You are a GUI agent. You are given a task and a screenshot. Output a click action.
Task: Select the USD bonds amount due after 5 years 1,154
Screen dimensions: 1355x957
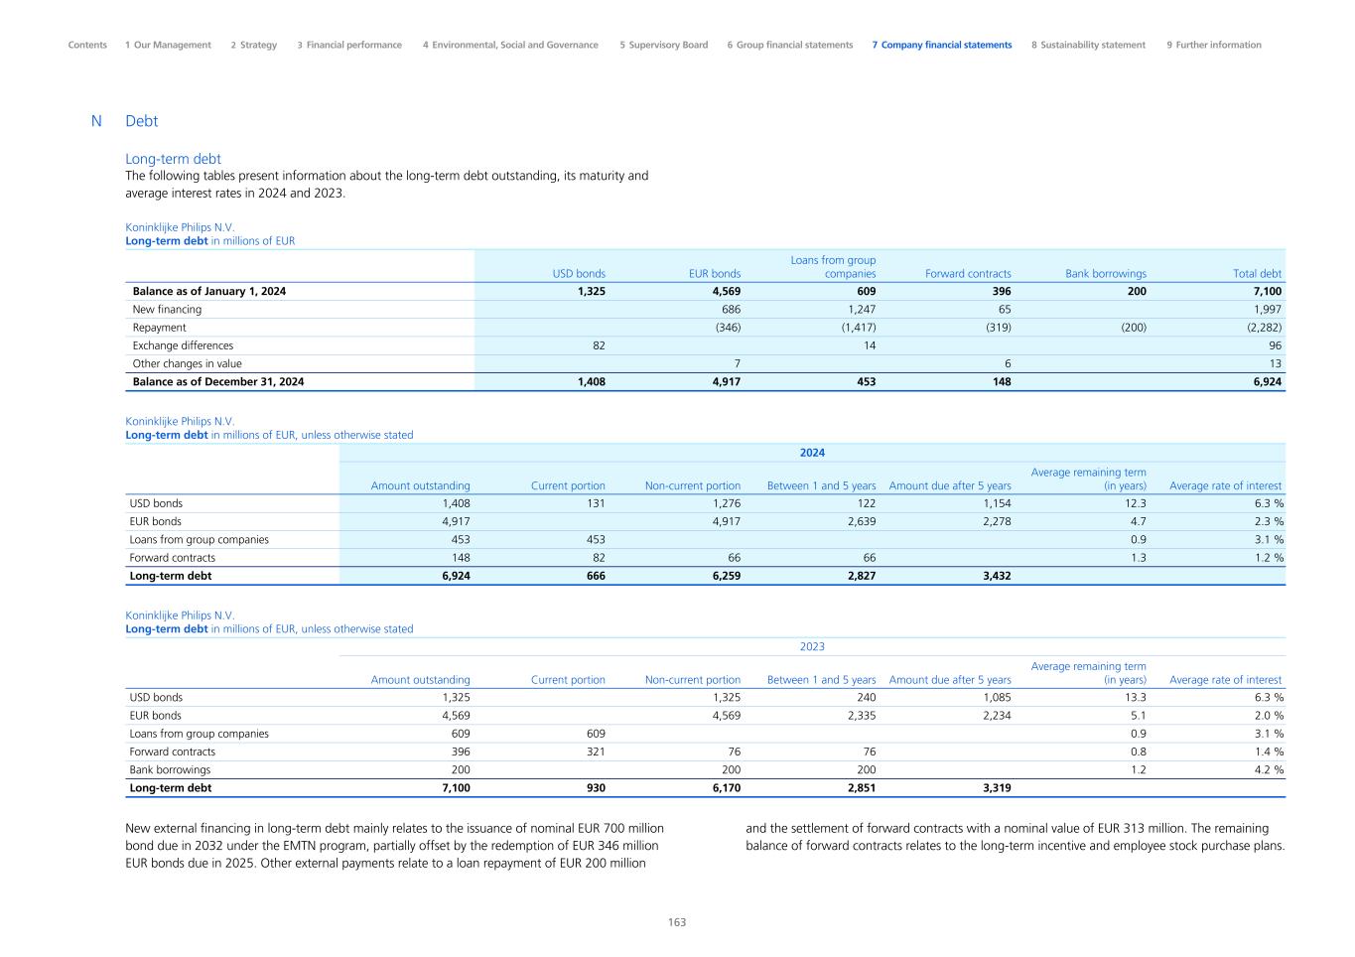click(x=997, y=503)
